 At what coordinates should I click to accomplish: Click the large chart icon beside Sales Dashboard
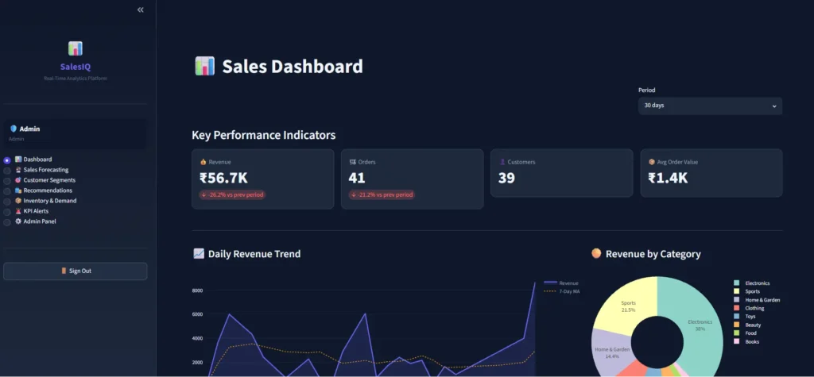(x=204, y=67)
